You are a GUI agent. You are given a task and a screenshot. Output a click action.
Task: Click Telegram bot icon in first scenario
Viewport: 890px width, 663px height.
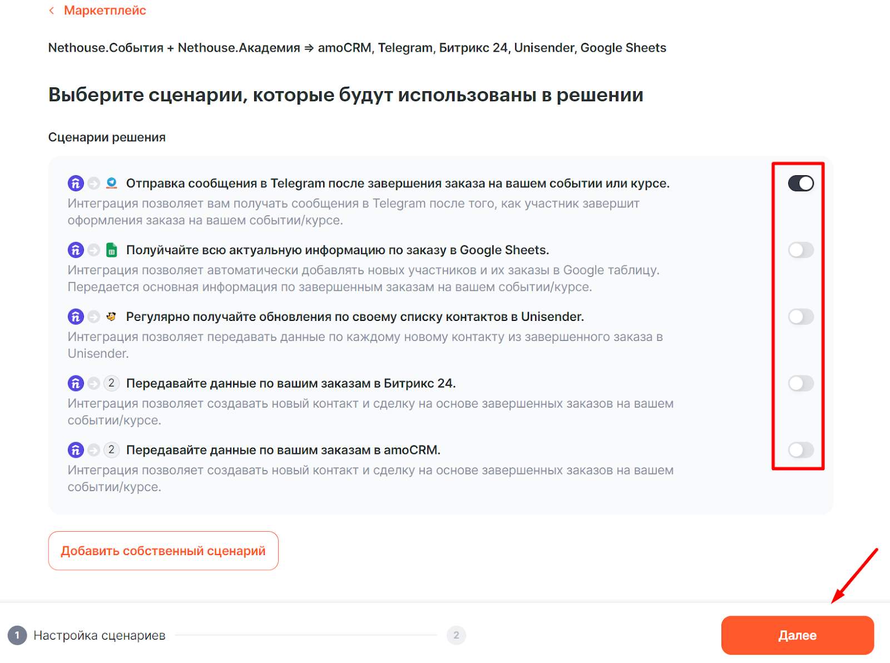pos(112,183)
